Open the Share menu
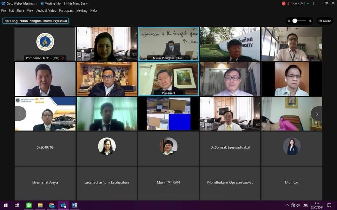The width and height of the screenshot is (337, 210). point(20,11)
